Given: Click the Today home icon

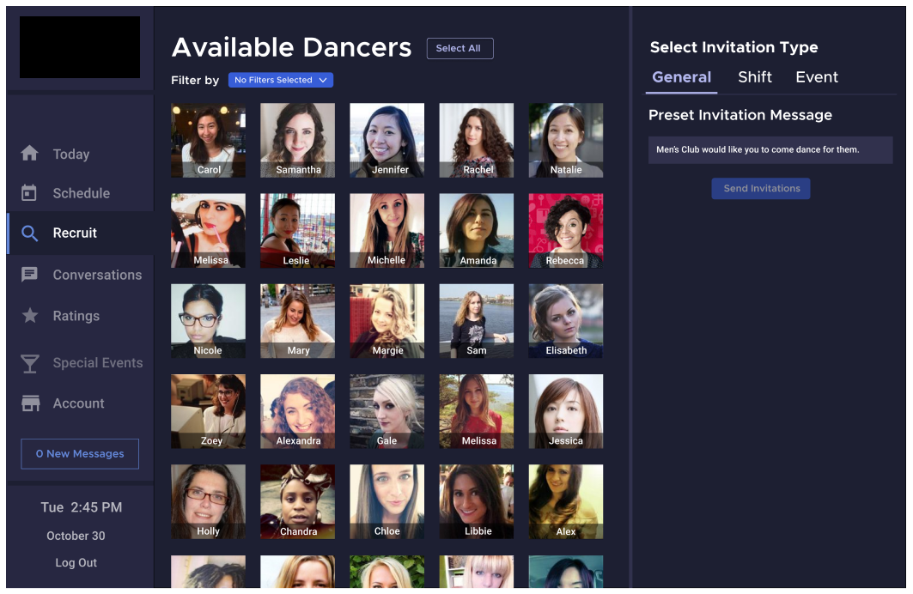Looking at the screenshot, I should 30,154.
